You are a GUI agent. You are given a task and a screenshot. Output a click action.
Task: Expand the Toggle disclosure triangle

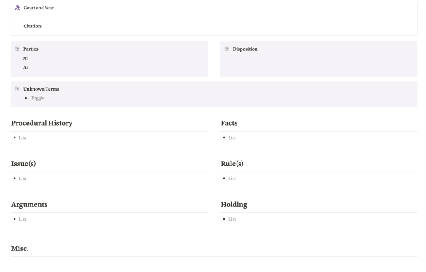(x=26, y=98)
